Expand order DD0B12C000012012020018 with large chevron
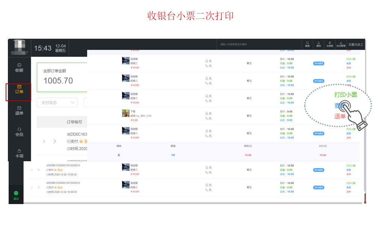The height and width of the screenshot is (227, 379). (38, 188)
